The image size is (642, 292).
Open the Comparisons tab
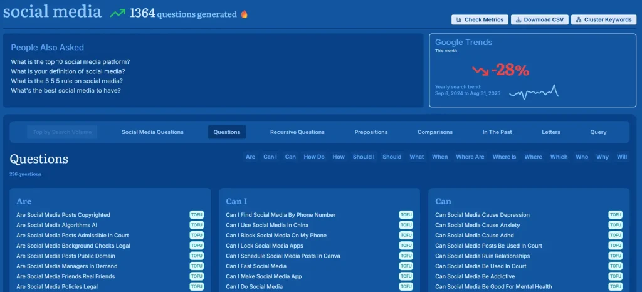point(435,132)
